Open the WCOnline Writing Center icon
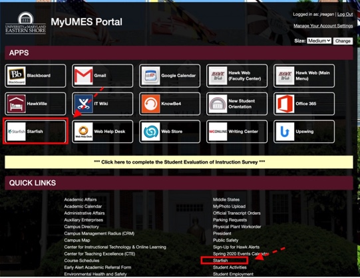 [218, 132]
